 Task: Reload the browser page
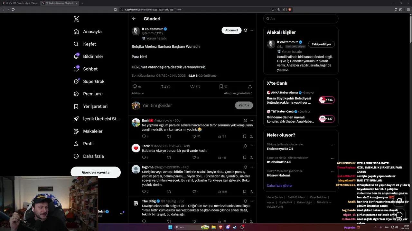[x=13, y=10]
